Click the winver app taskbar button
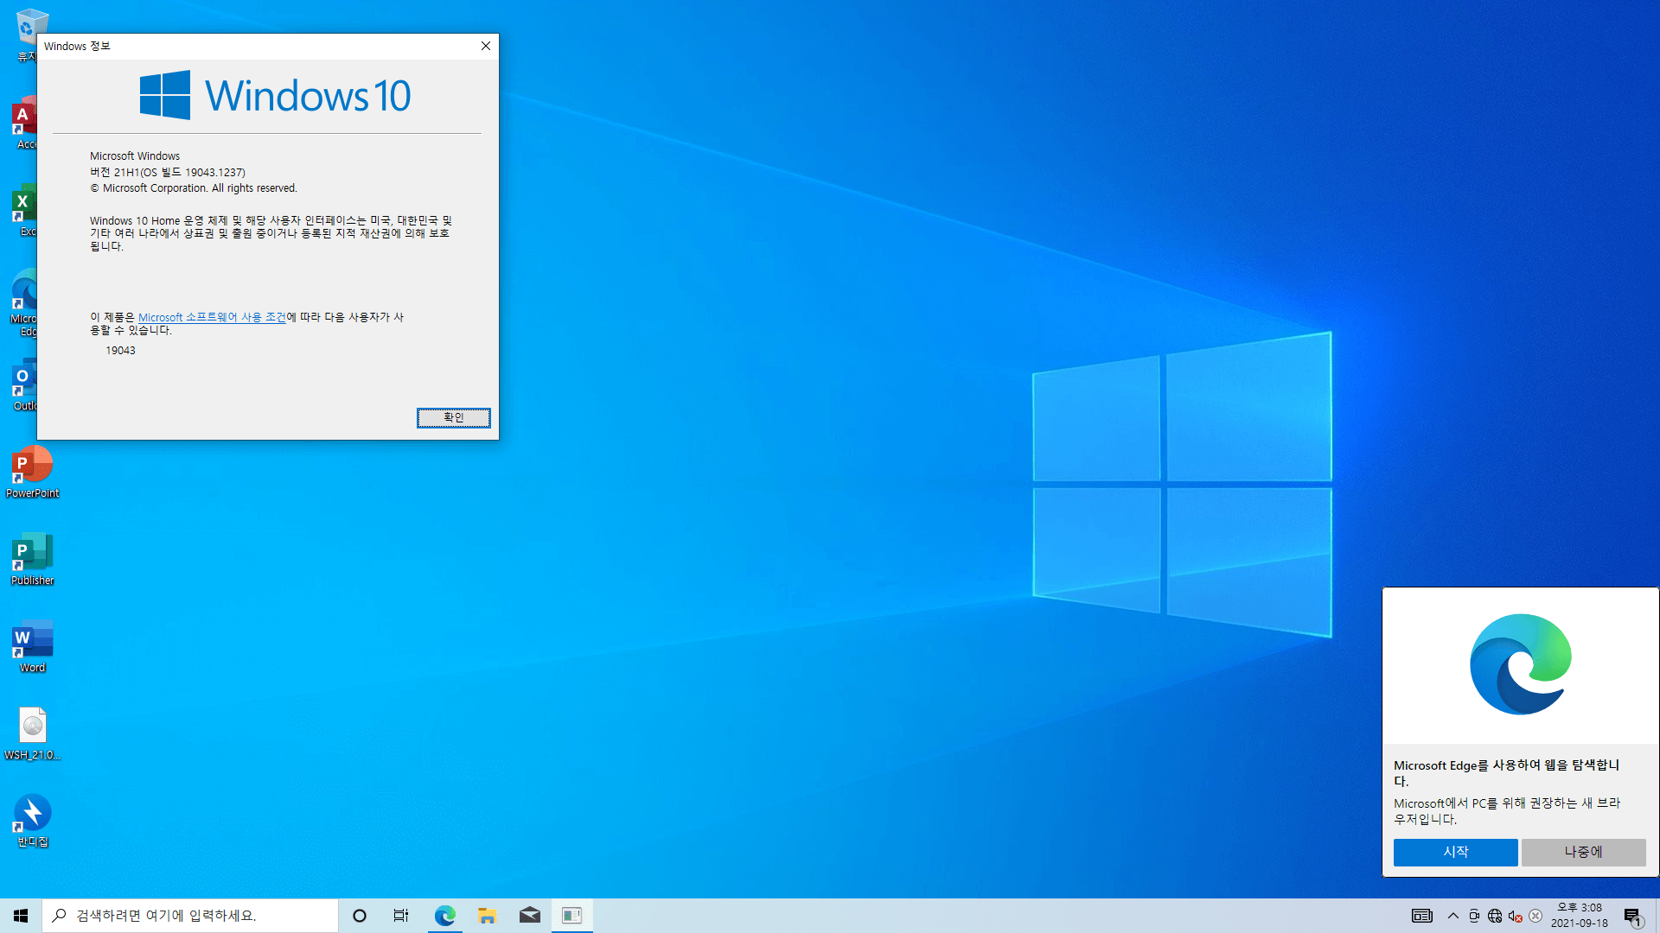Viewport: 1660px width, 933px height. pos(571,916)
